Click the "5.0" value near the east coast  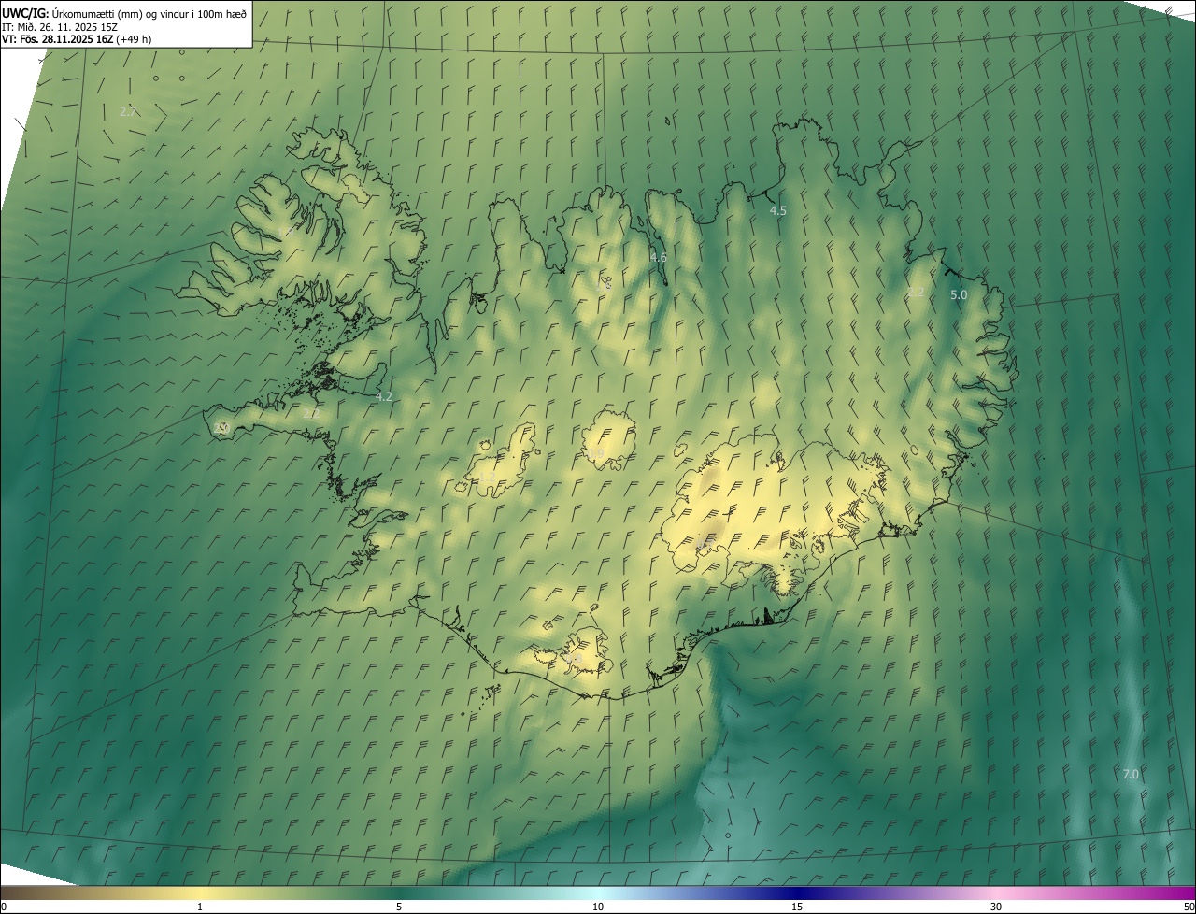tap(959, 294)
